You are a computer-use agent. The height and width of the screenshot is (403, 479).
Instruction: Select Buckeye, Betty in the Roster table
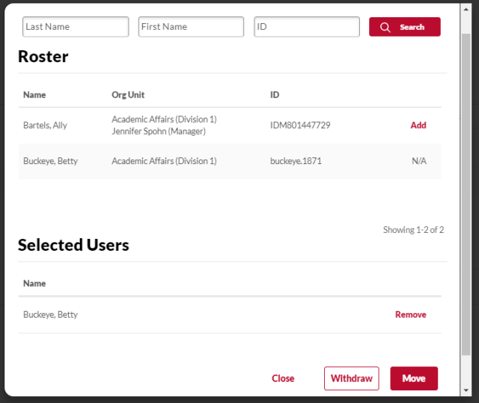[x=50, y=161]
